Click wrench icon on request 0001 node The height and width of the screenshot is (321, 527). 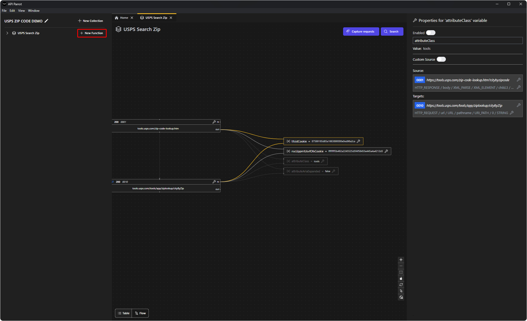(214, 122)
